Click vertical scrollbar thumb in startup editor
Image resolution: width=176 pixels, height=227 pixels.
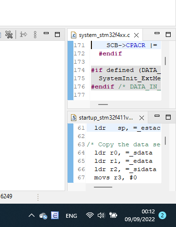165,140
